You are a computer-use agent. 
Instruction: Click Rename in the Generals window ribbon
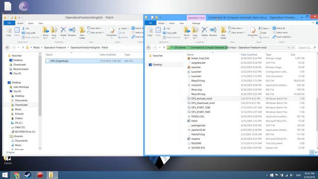pos(213,32)
